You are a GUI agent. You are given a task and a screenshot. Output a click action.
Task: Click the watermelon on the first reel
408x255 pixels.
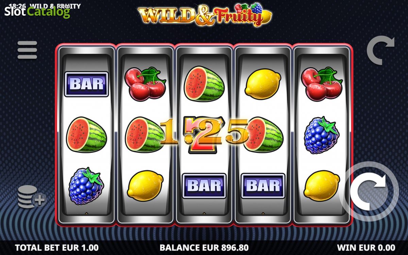coord(86,134)
